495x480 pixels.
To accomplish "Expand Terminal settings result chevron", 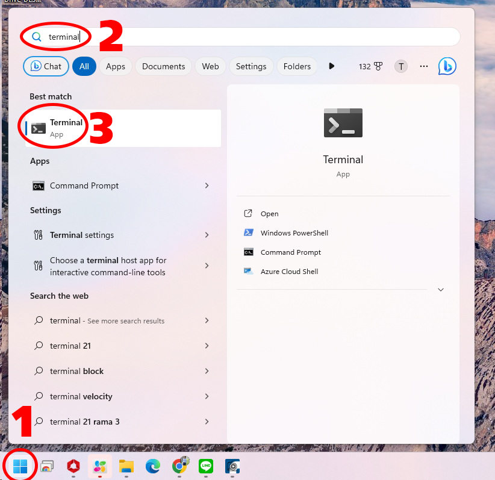I will 207,235.
